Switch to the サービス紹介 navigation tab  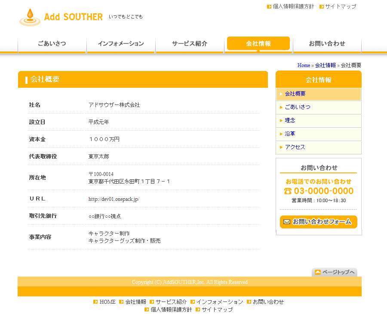point(190,44)
